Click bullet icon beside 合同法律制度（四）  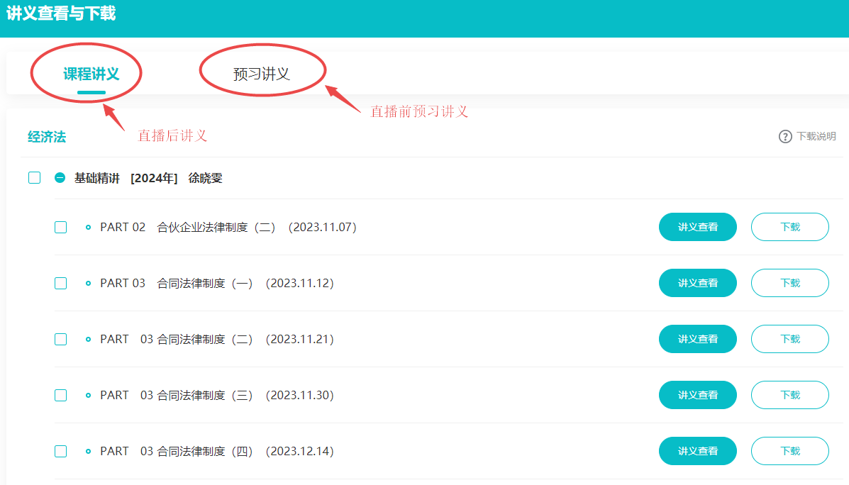pos(89,452)
